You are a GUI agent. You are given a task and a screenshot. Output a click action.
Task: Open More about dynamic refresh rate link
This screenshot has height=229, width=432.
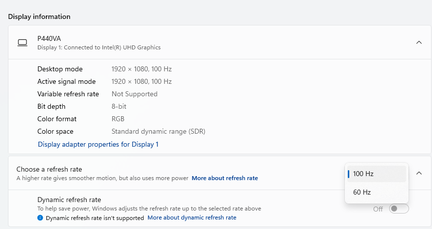click(192, 218)
